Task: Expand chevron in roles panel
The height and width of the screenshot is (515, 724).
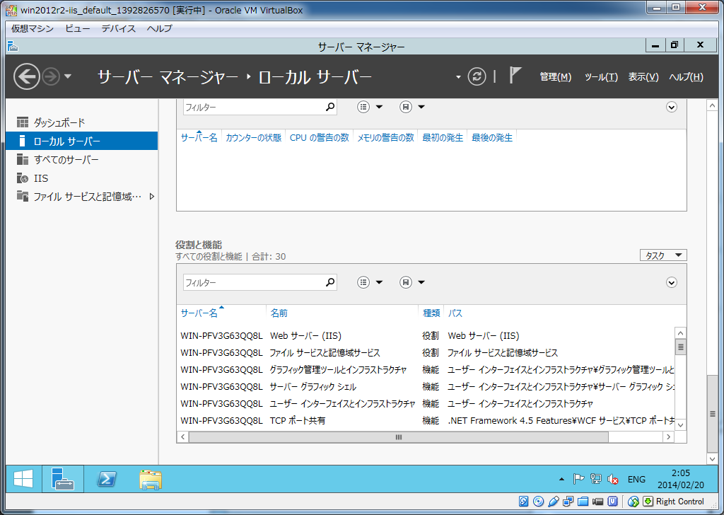Action: [x=672, y=282]
